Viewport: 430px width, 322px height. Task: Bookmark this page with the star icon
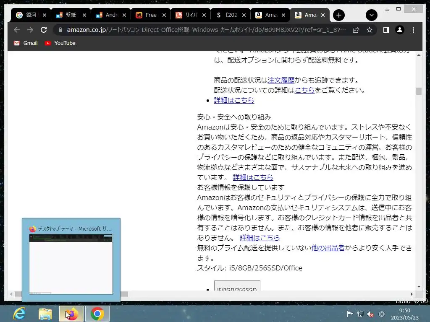(370, 30)
